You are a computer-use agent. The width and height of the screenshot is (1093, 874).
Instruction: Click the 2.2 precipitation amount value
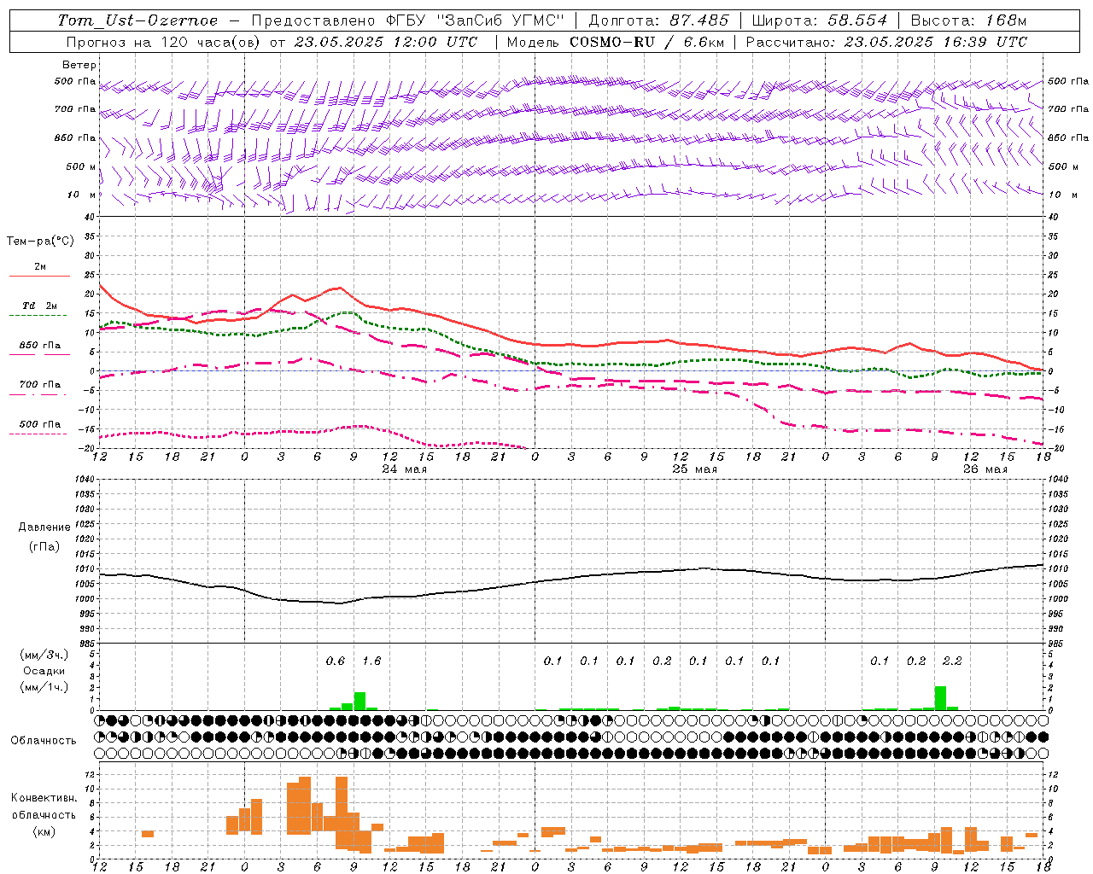pos(952,661)
